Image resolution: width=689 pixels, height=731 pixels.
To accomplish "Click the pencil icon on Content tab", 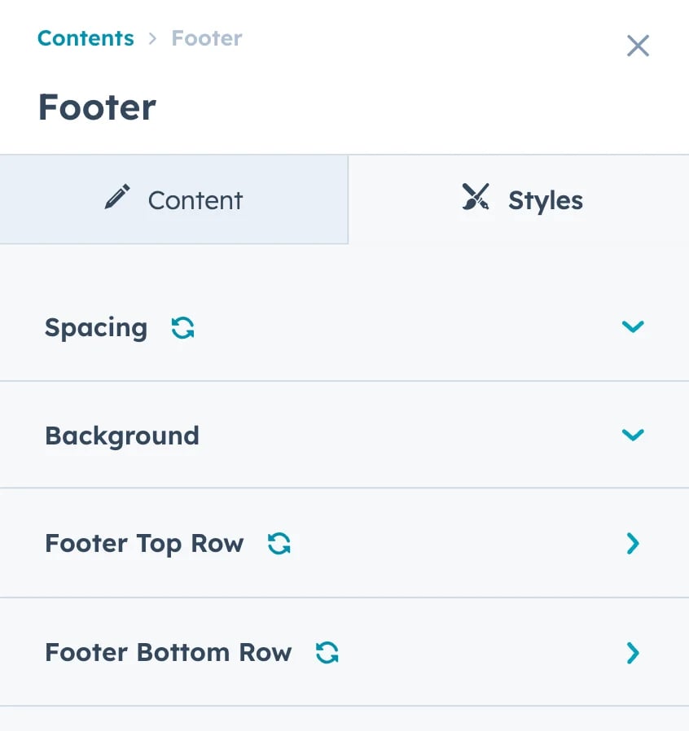I will point(117,198).
